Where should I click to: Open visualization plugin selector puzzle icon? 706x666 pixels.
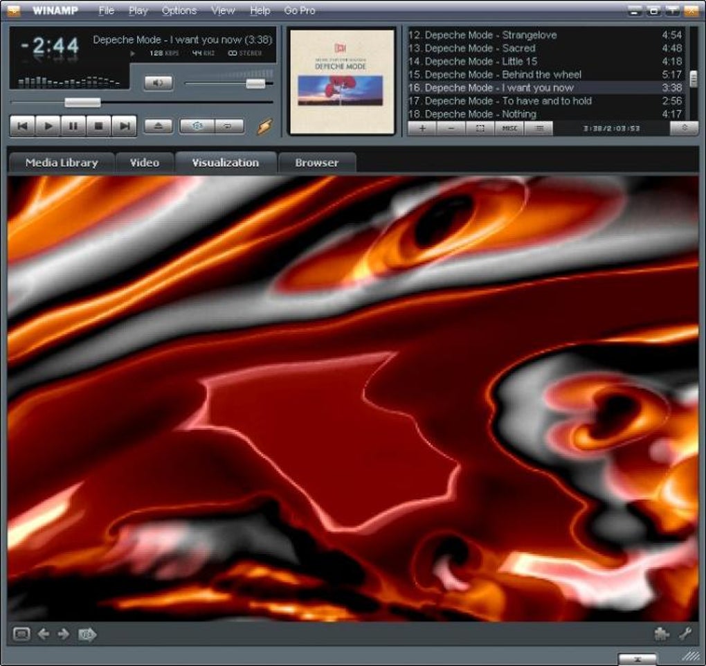pyautogui.click(x=662, y=634)
